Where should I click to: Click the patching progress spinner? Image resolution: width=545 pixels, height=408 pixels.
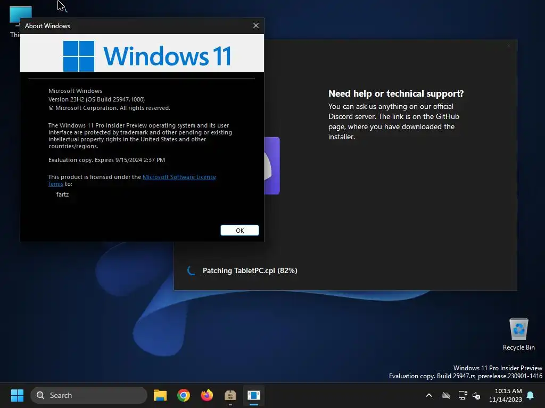point(191,270)
